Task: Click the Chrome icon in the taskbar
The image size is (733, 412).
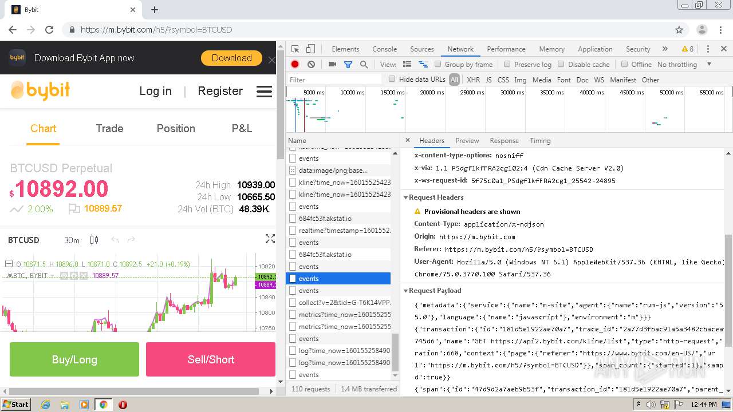Action: [103, 404]
